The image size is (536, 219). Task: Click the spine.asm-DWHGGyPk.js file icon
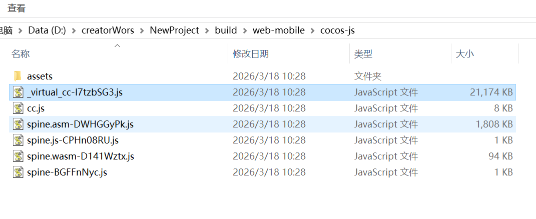click(x=19, y=124)
